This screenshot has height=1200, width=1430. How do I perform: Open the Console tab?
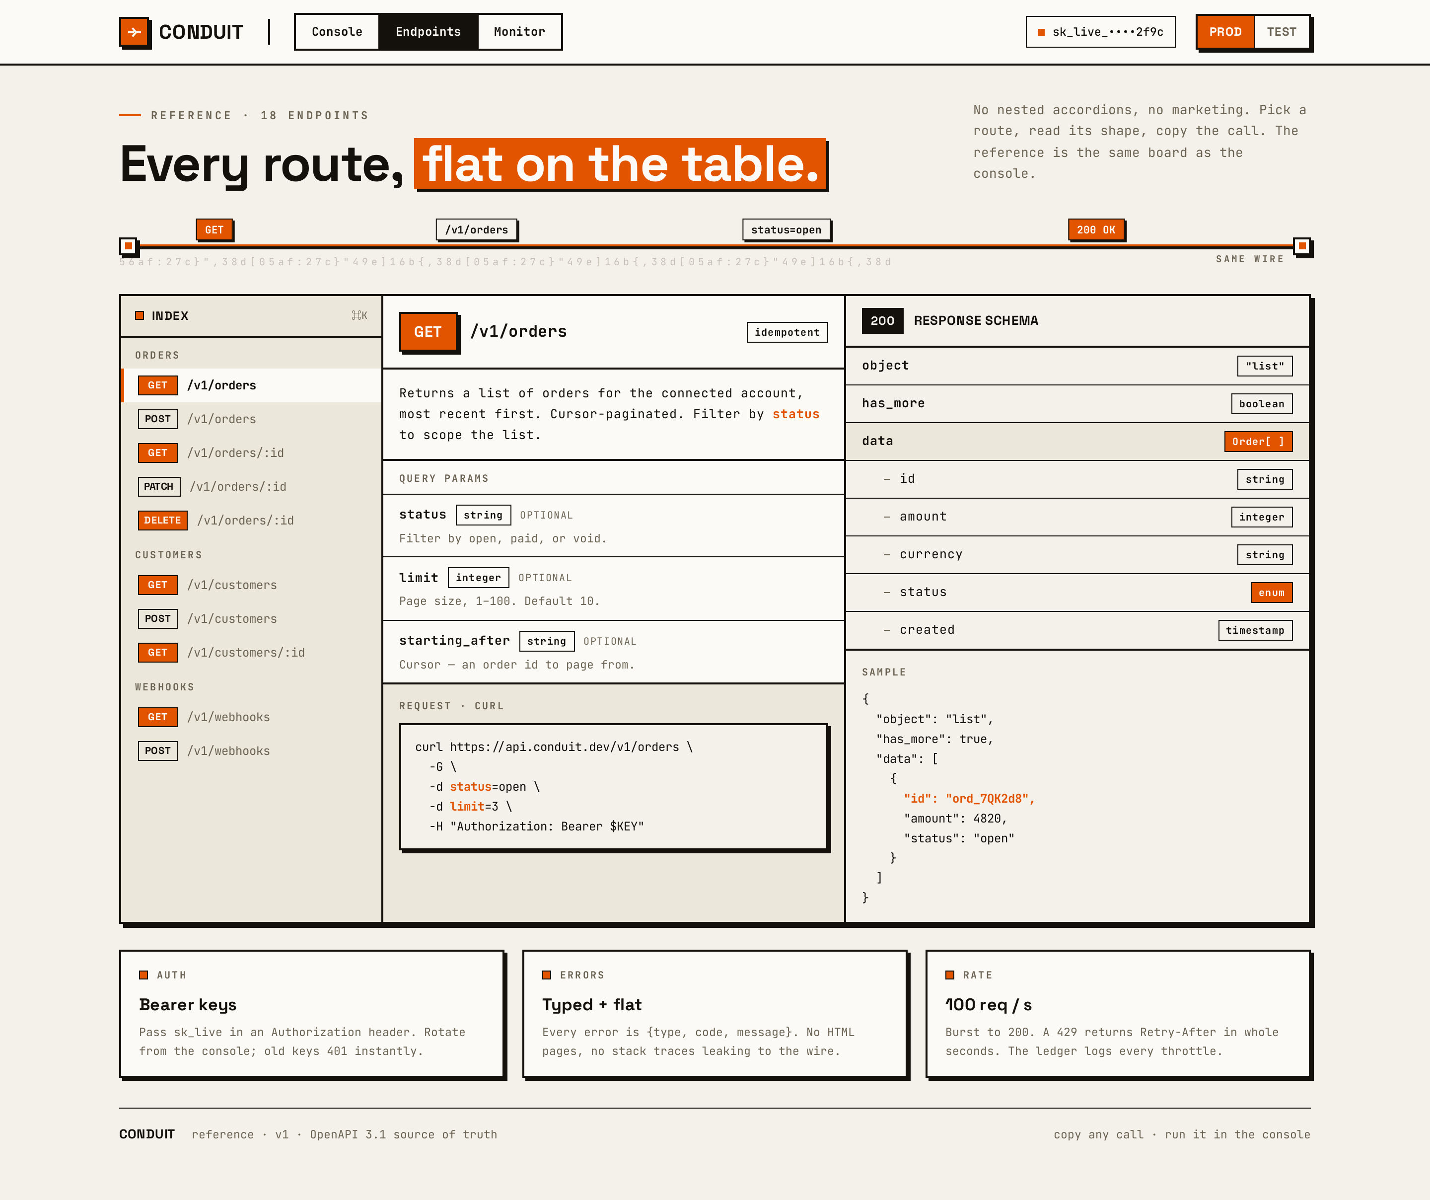[337, 32]
